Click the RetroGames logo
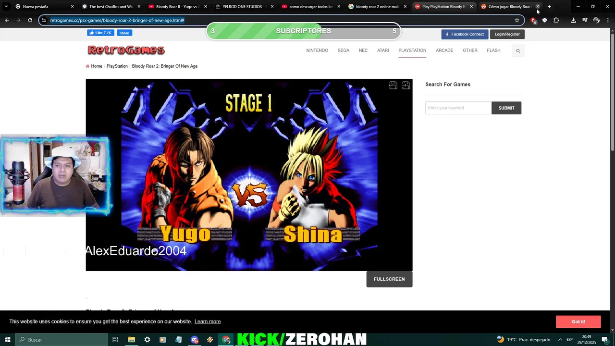 pos(126,50)
